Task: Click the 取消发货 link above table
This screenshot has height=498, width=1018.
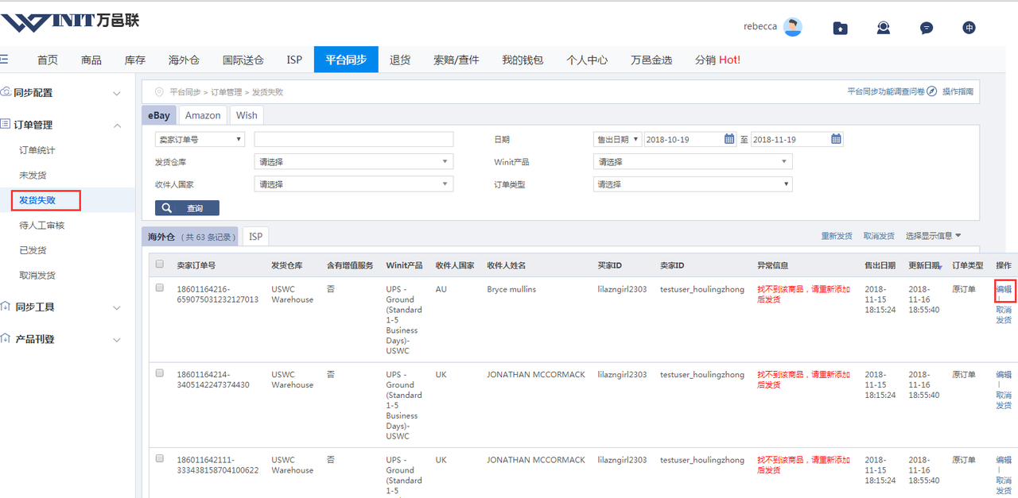Action: 879,236
